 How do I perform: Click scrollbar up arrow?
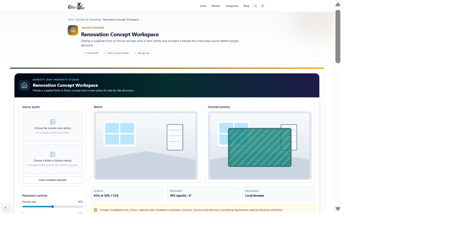click(338, 4)
